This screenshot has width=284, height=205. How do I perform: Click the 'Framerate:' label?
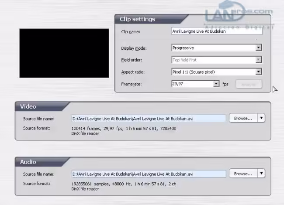coord(132,84)
